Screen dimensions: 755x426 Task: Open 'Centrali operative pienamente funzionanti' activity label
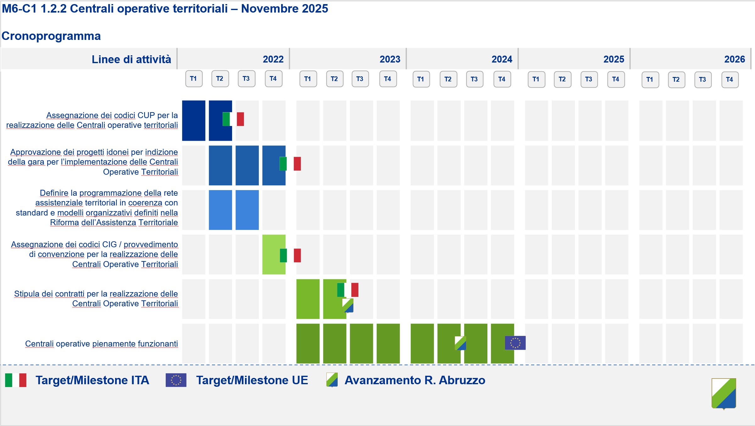click(x=101, y=344)
